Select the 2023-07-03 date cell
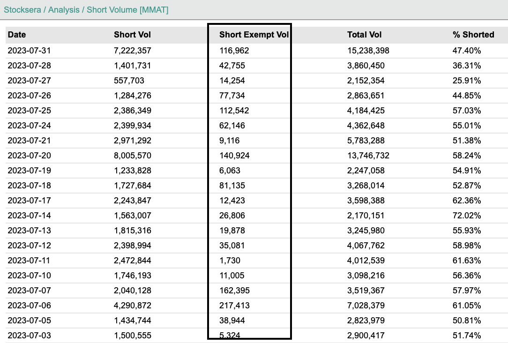The width and height of the screenshot is (508, 343). [x=28, y=336]
